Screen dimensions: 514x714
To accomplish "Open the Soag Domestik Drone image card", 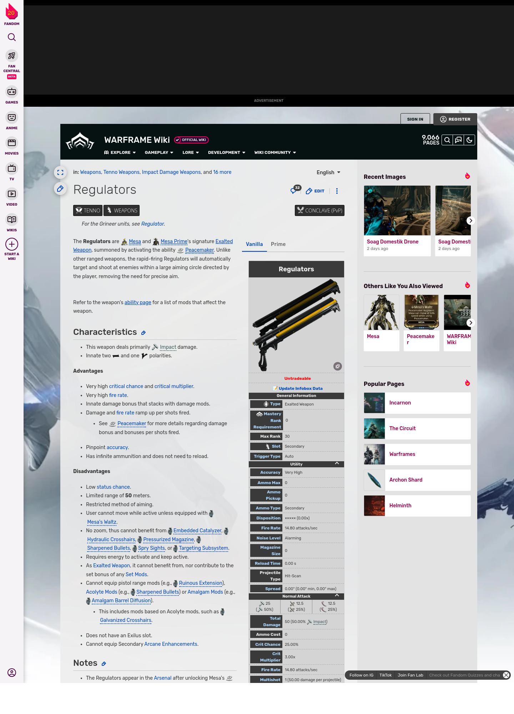I will [x=397, y=221].
